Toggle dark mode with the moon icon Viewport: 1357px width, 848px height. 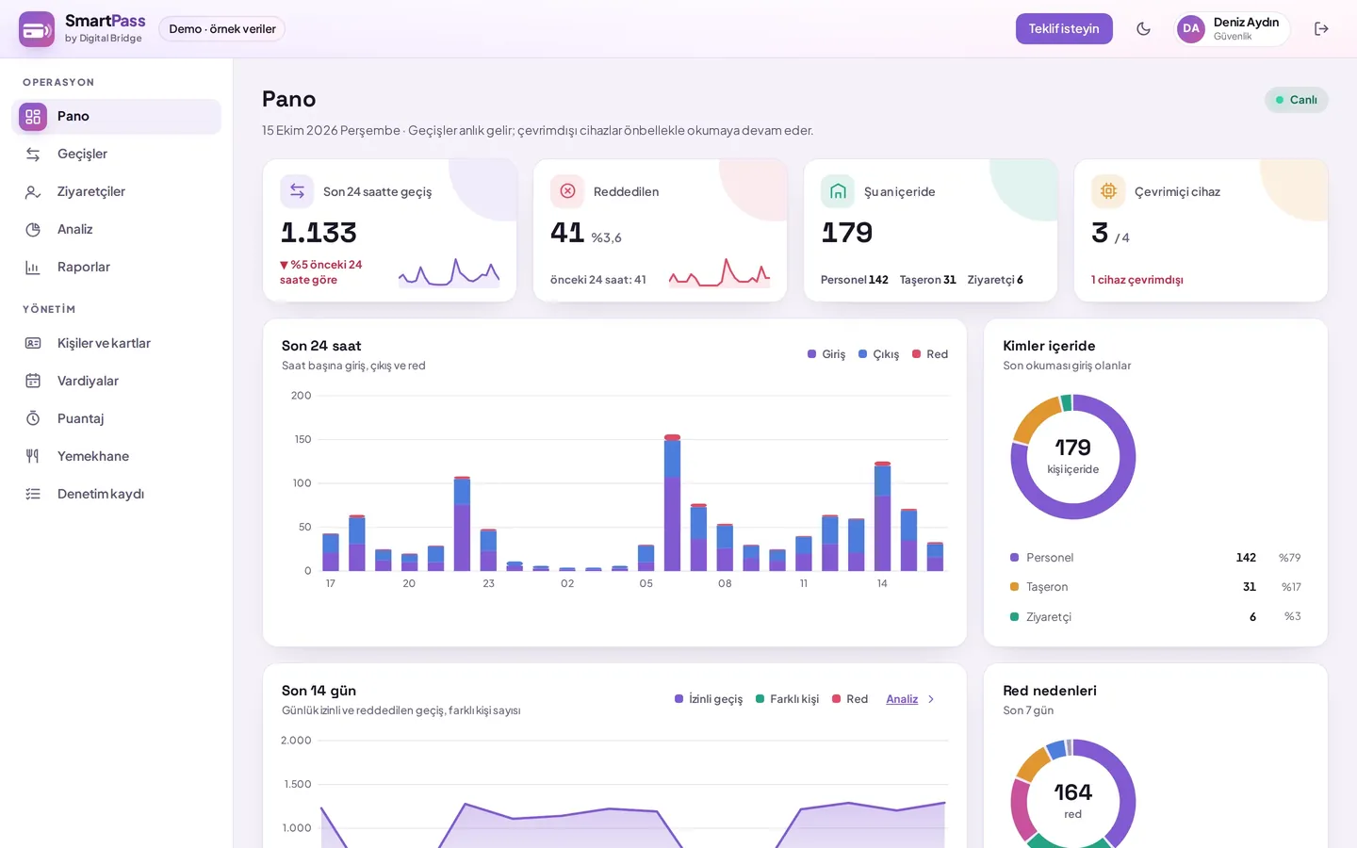(1143, 29)
